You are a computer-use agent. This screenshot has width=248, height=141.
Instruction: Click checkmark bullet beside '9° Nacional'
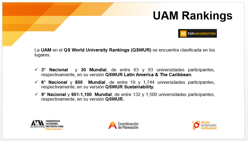click(36, 94)
